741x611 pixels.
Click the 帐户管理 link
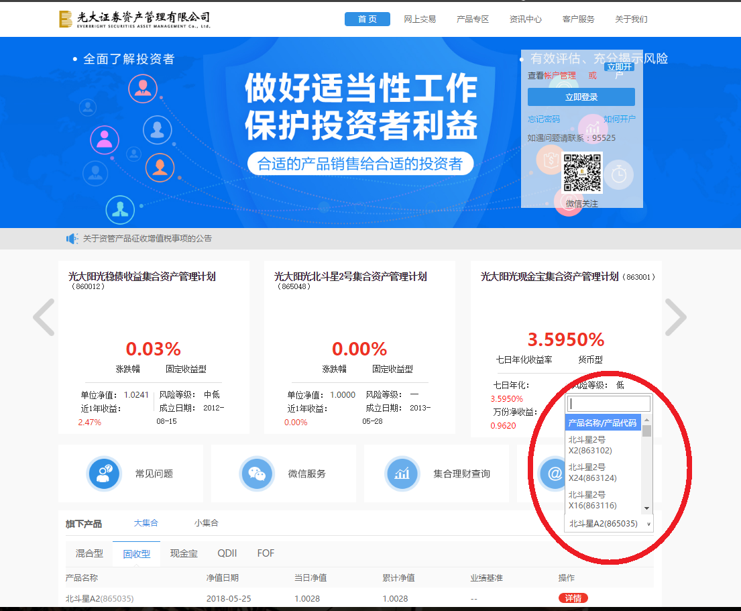pos(560,76)
